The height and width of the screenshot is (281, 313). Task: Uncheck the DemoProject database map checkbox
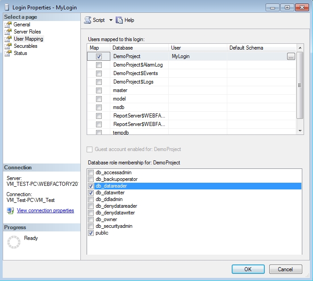[x=99, y=57]
